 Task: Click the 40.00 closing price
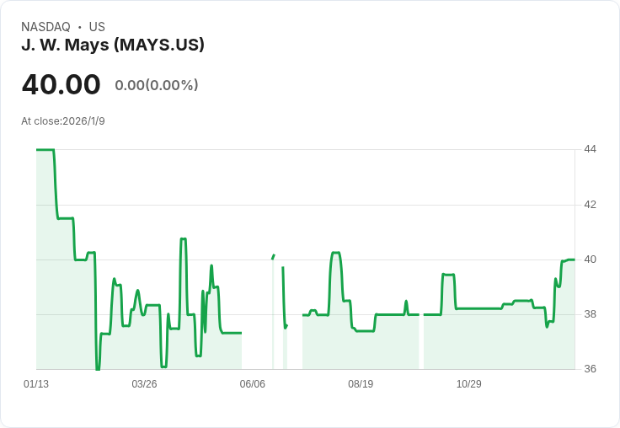[61, 84]
